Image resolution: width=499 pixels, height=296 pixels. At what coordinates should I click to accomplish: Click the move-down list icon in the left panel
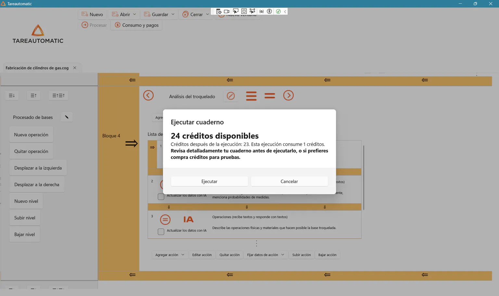point(12,95)
